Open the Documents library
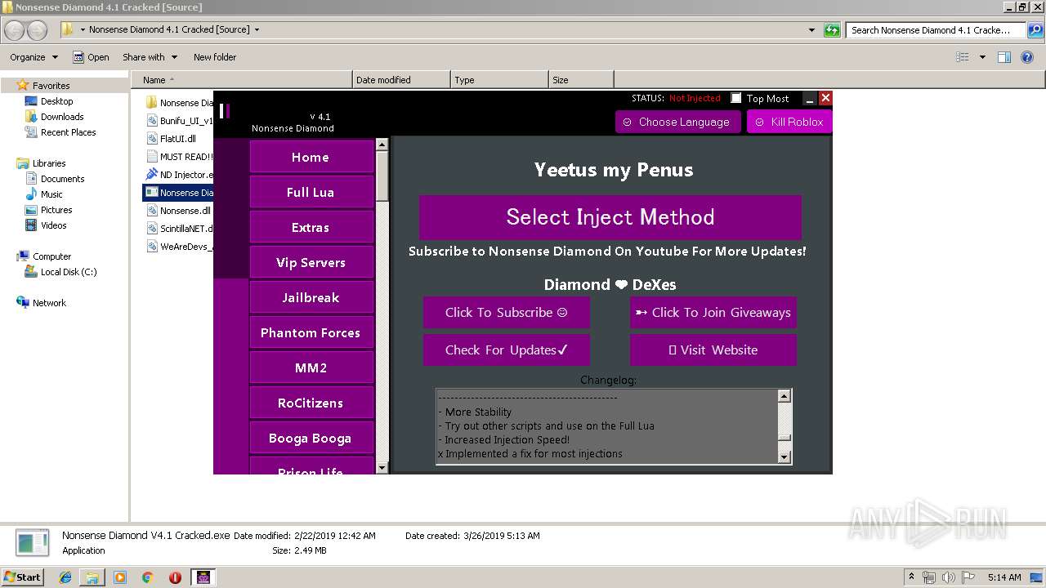Screen dimensions: 1046x588 click(62, 179)
